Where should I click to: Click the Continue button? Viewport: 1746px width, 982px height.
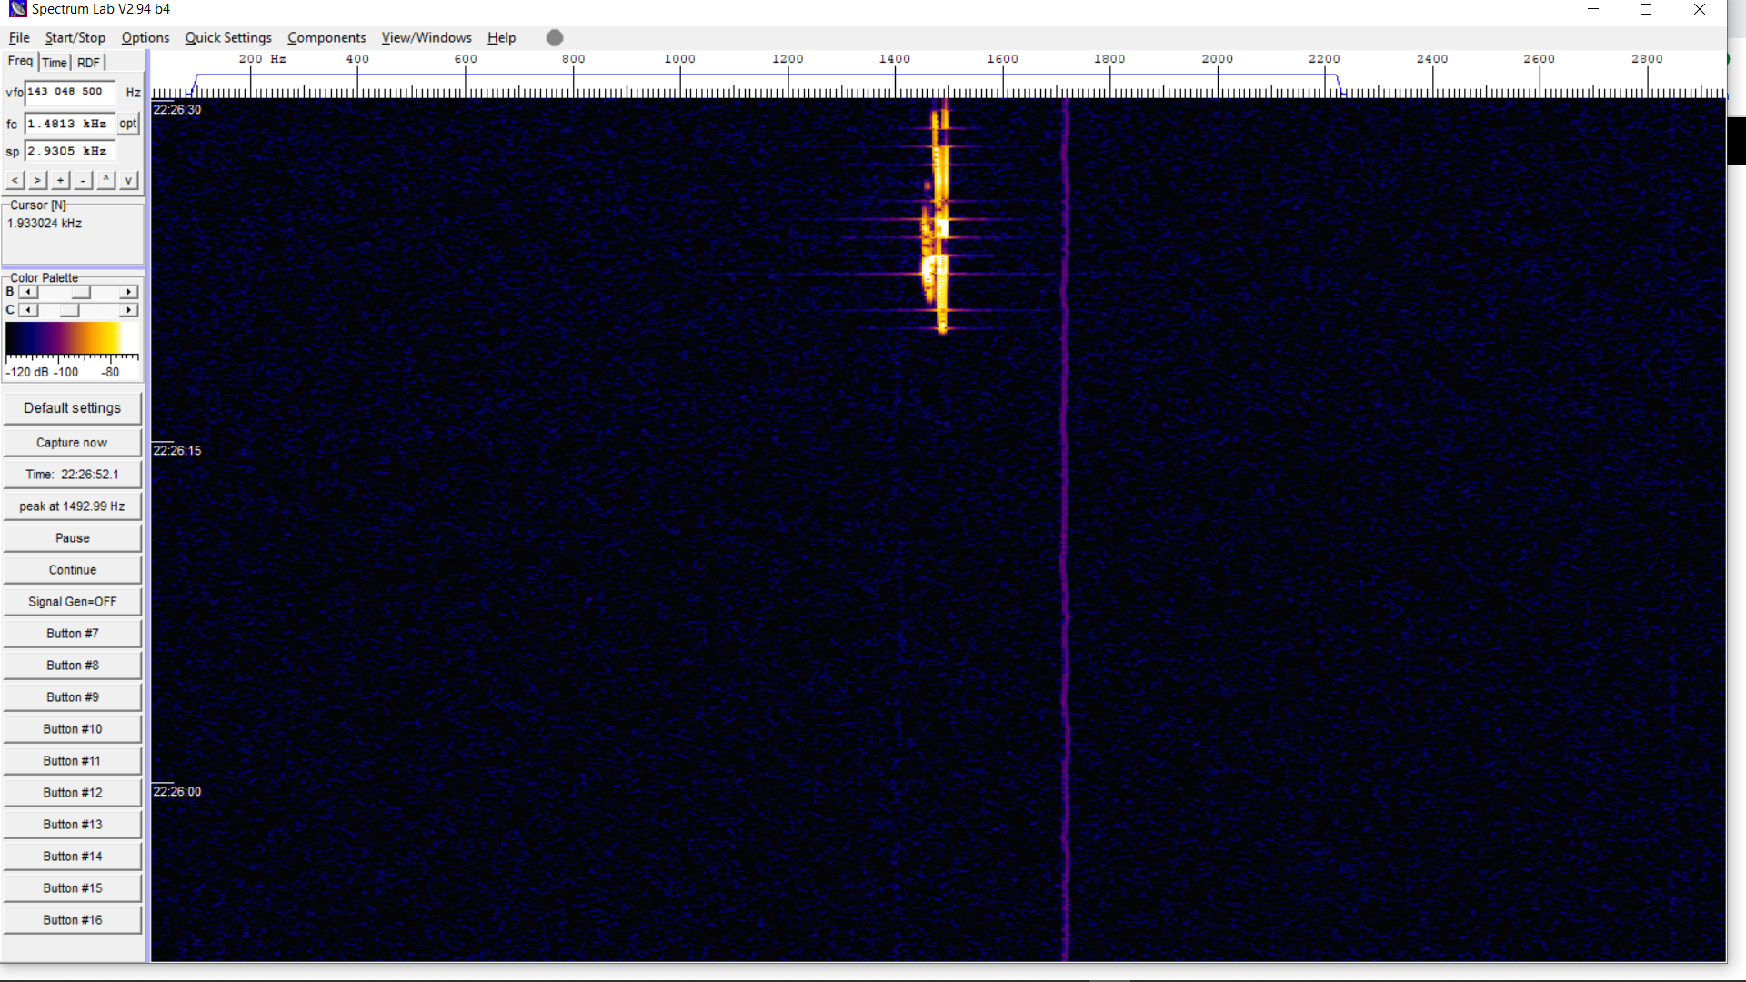coord(72,570)
